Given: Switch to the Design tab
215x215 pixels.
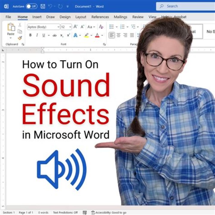Looking at the screenshot, I should (x=65, y=17).
